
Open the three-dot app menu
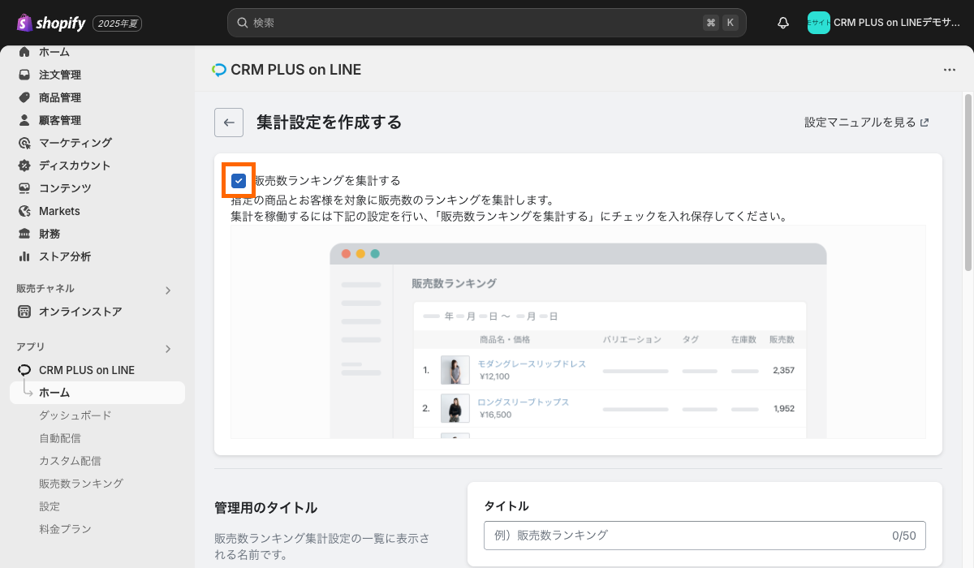click(950, 70)
